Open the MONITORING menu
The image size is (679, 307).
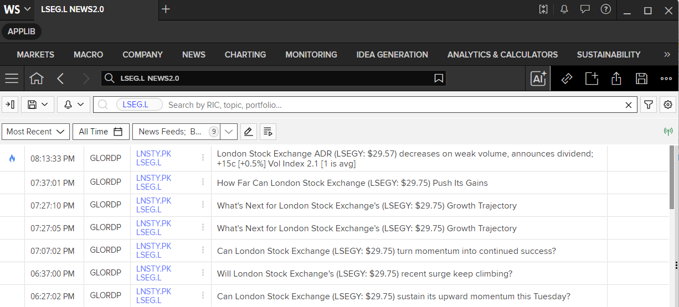(x=311, y=55)
